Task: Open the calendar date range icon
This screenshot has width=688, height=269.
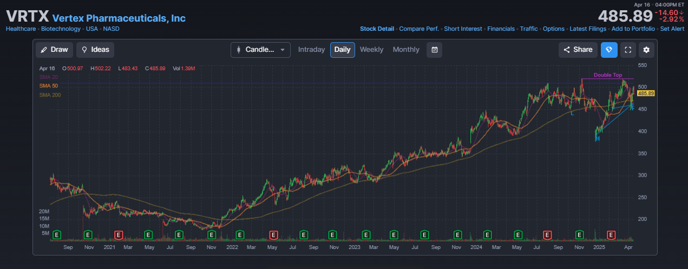Action: coord(434,50)
